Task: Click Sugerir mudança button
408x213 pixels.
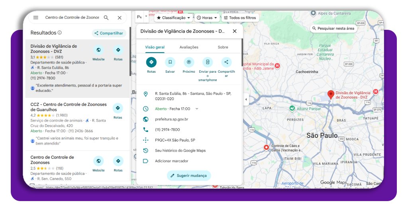Action: coord(189,175)
